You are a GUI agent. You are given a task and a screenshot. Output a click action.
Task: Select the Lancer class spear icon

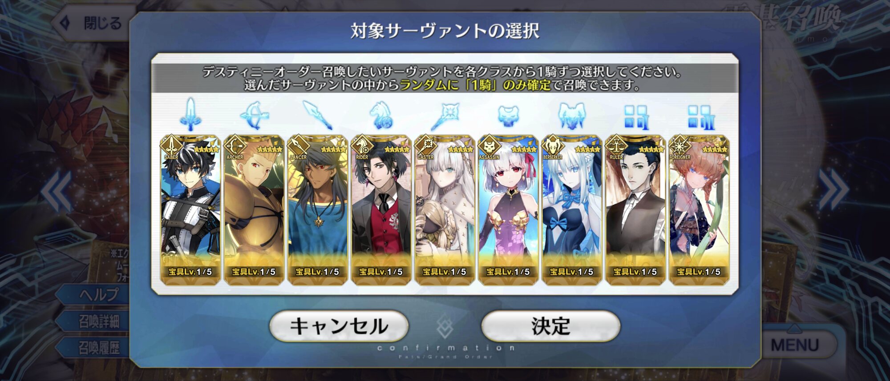317,115
